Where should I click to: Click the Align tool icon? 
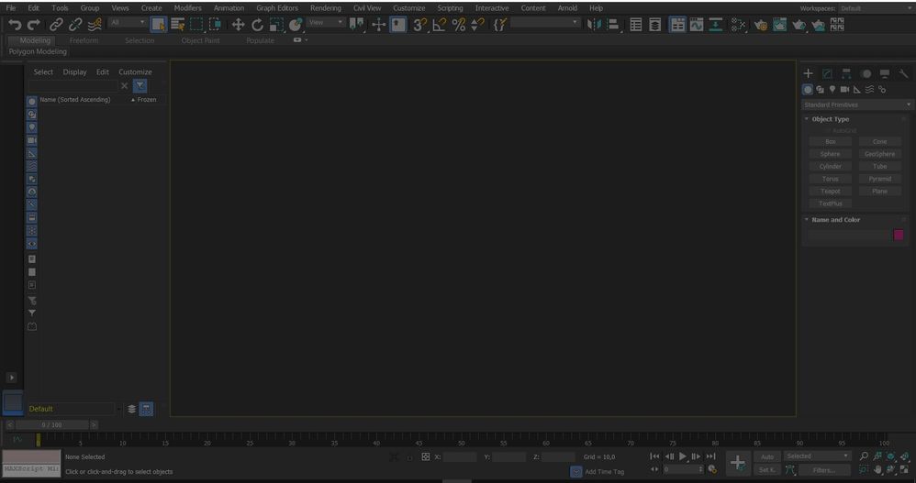[613, 25]
